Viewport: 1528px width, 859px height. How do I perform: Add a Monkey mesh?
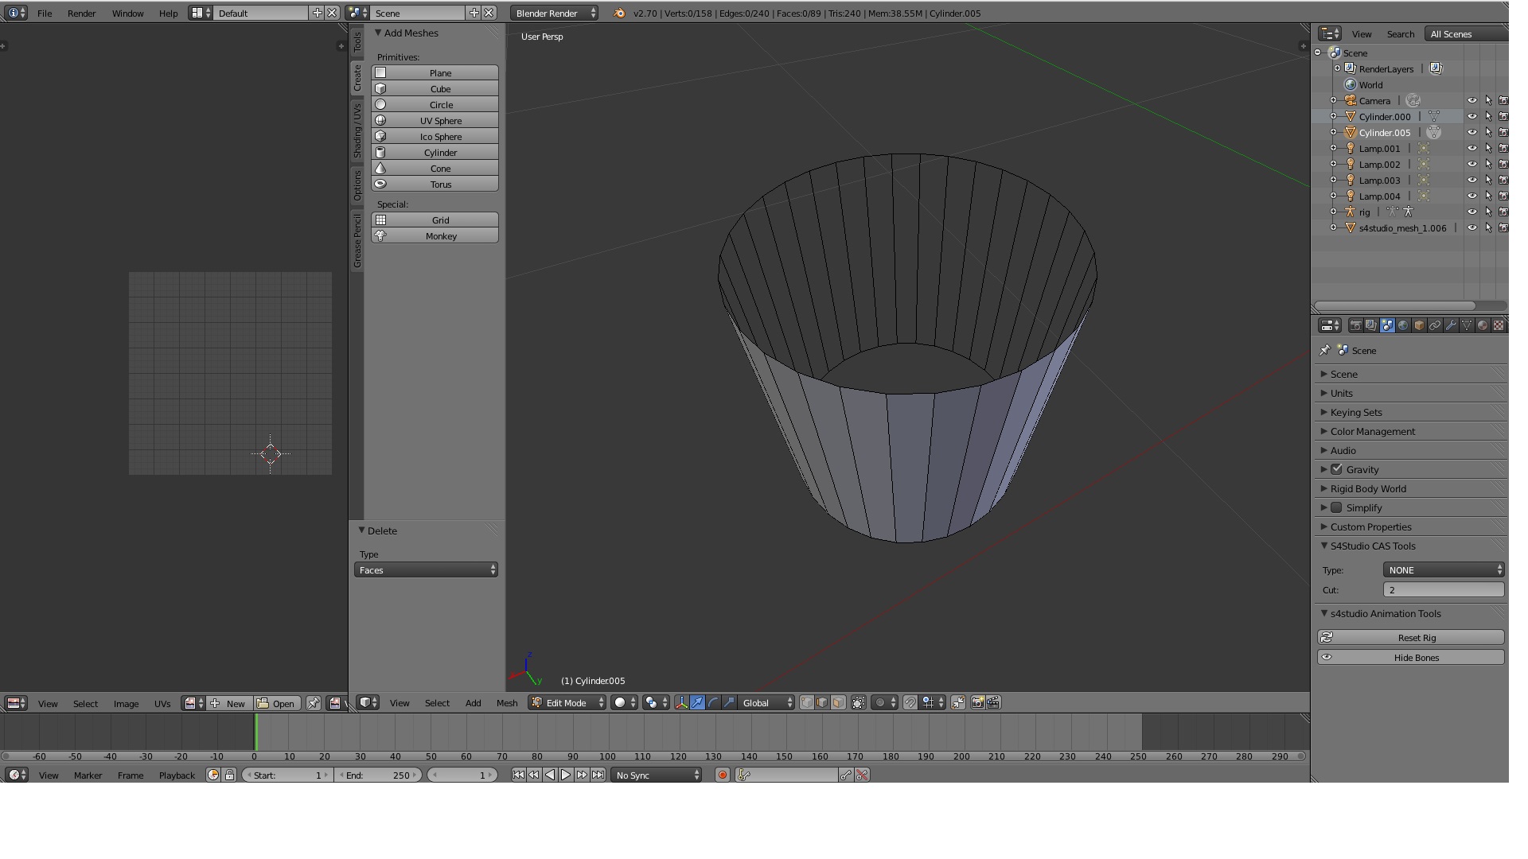(x=435, y=235)
